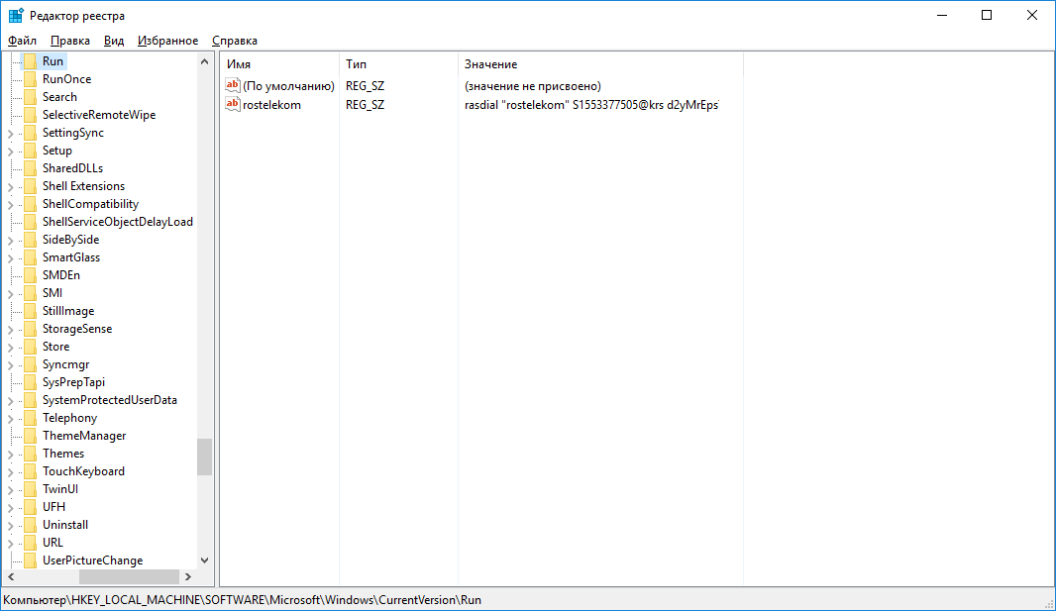
Task: Expand the SMI key
Action: (x=11, y=294)
